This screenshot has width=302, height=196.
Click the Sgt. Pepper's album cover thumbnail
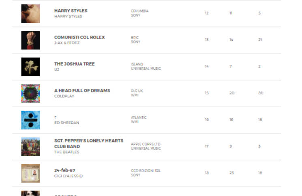coord(30,146)
